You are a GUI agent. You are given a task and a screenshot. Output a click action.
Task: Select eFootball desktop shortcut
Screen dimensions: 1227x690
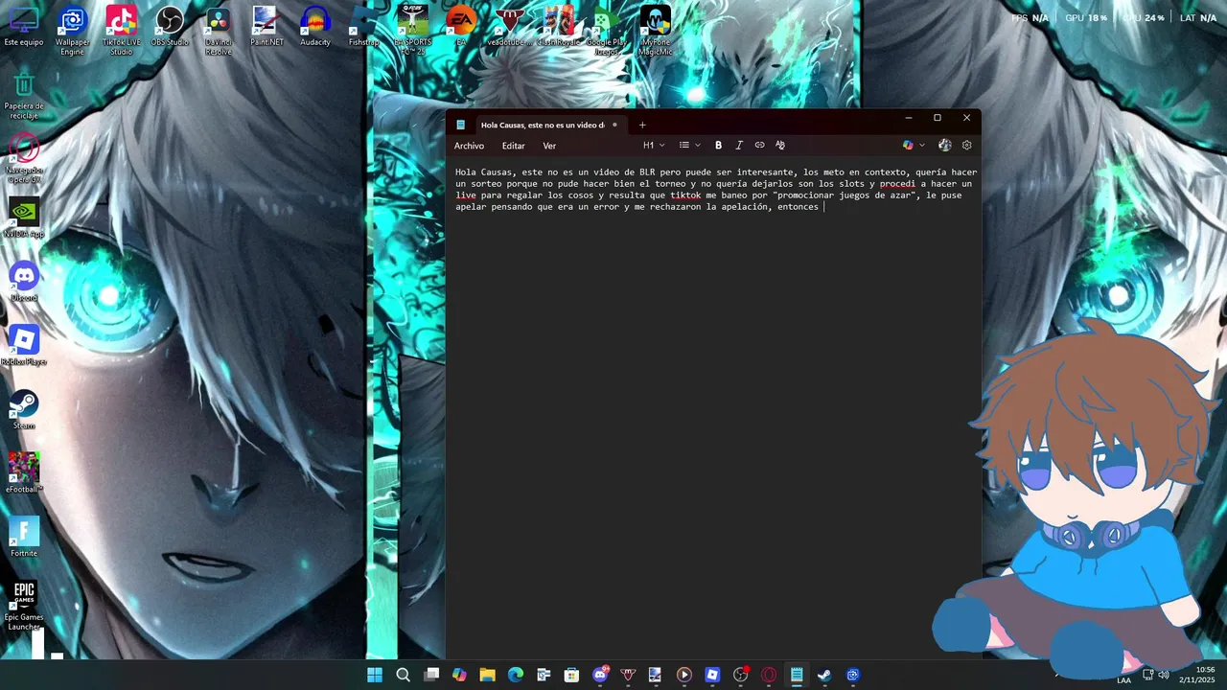(24, 472)
